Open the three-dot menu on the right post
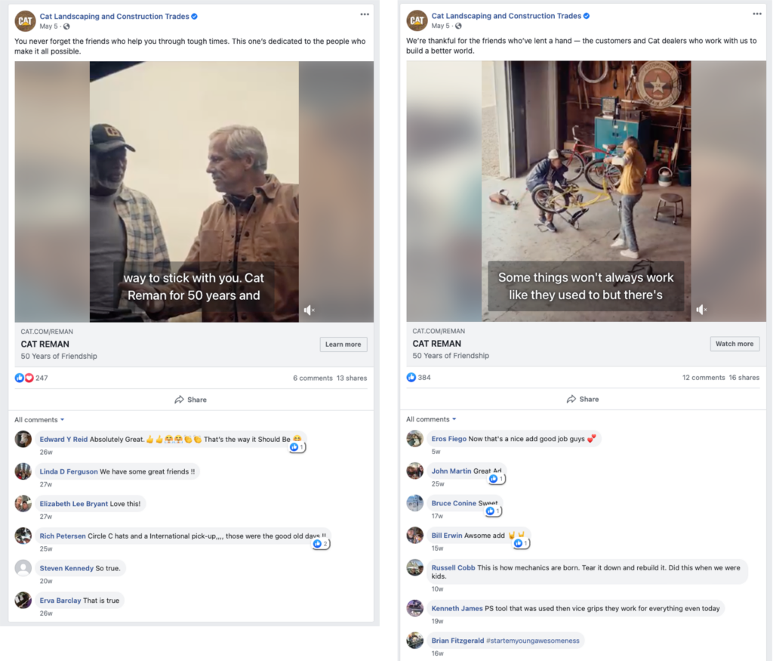 756,14
